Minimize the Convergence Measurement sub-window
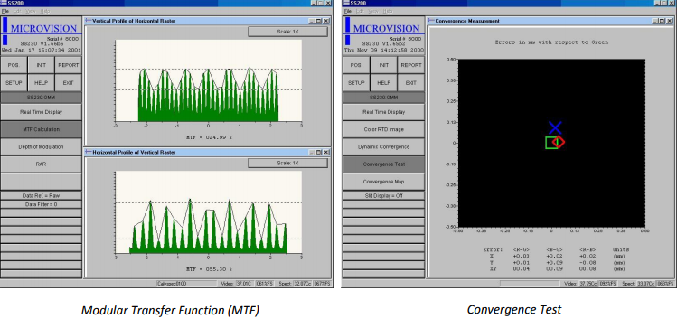This screenshot has width=677, height=328. 655,21
